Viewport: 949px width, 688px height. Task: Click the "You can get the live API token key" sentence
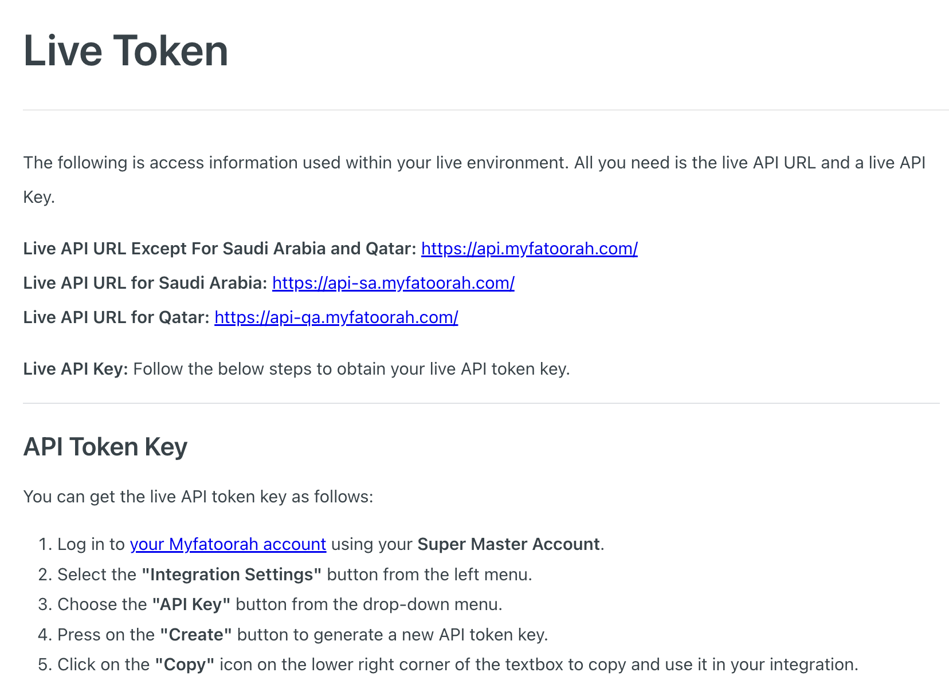pos(198,497)
